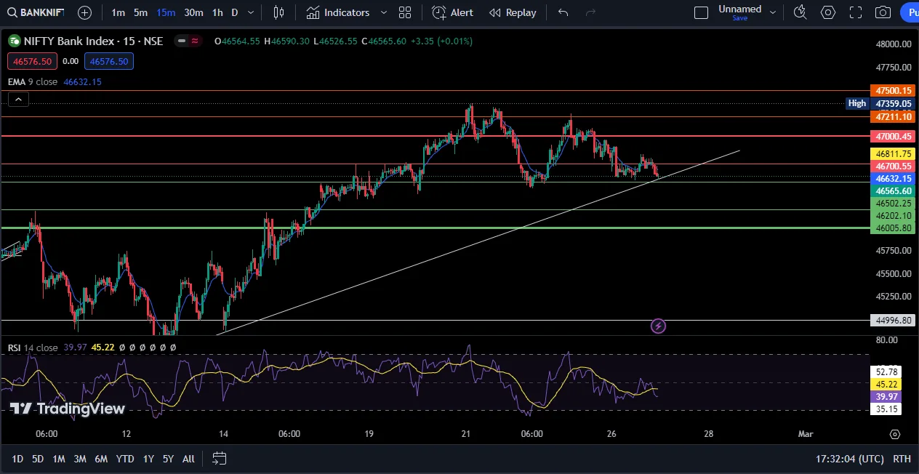
Task: Toggle the Unnamed layout checkbox
Action: 702,12
